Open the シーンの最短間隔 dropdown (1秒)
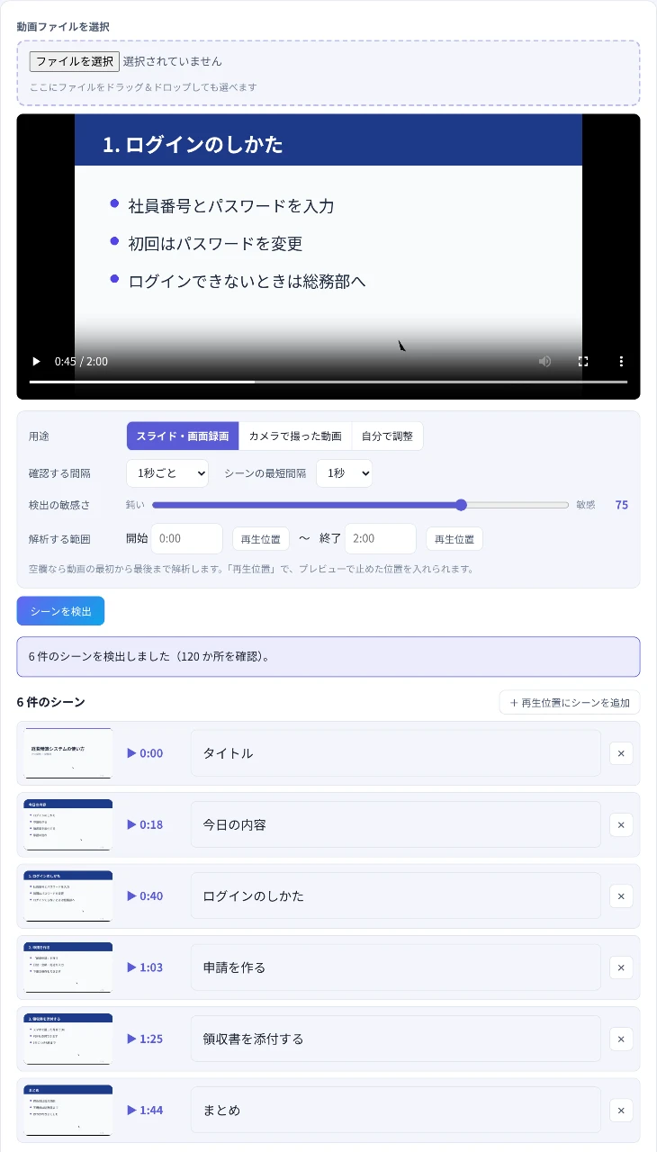Image resolution: width=657 pixels, height=1152 pixels. pos(344,473)
